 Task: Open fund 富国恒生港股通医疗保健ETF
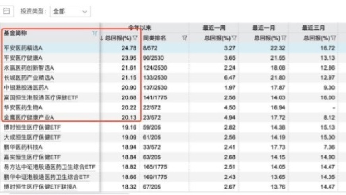pos(41,97)
